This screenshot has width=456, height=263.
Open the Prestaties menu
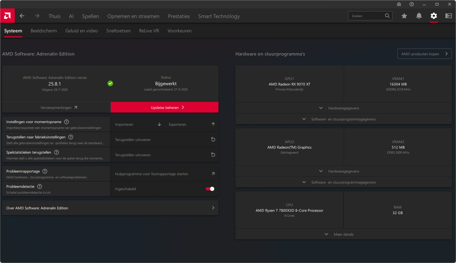179,16
